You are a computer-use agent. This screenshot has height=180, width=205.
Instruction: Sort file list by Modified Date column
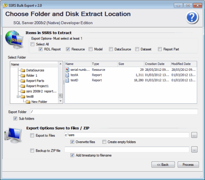(184, 64)
